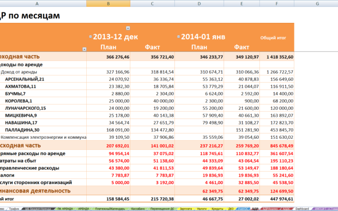This screenshot has width=338, height=211.
Task: Switch to the КассаБанк sheet tab
Action: (x=138, y=209)
